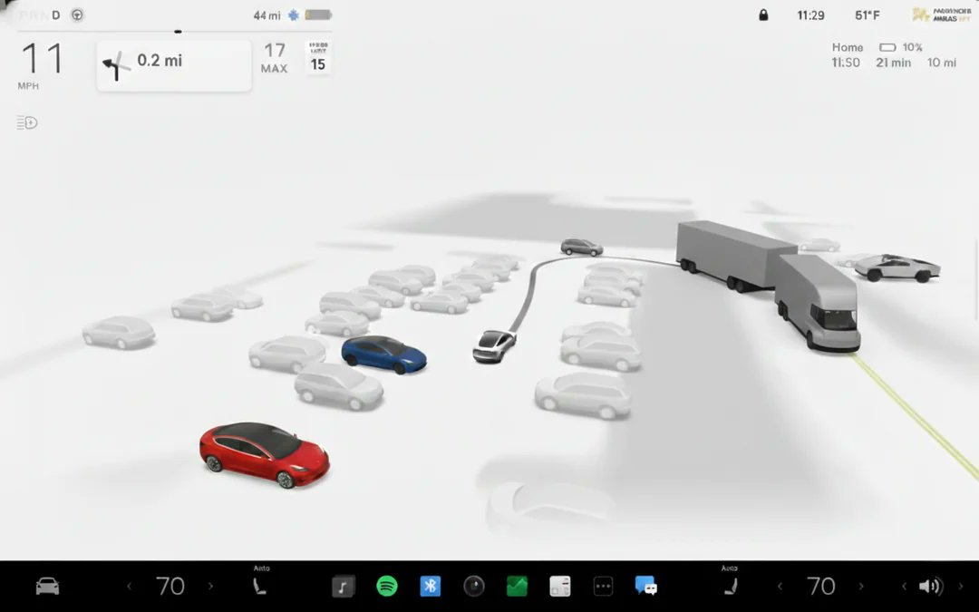Select the red car in the visualization
Image resolution: width=979 pixels, height=612 pixels.
click(x=265, y=454)
